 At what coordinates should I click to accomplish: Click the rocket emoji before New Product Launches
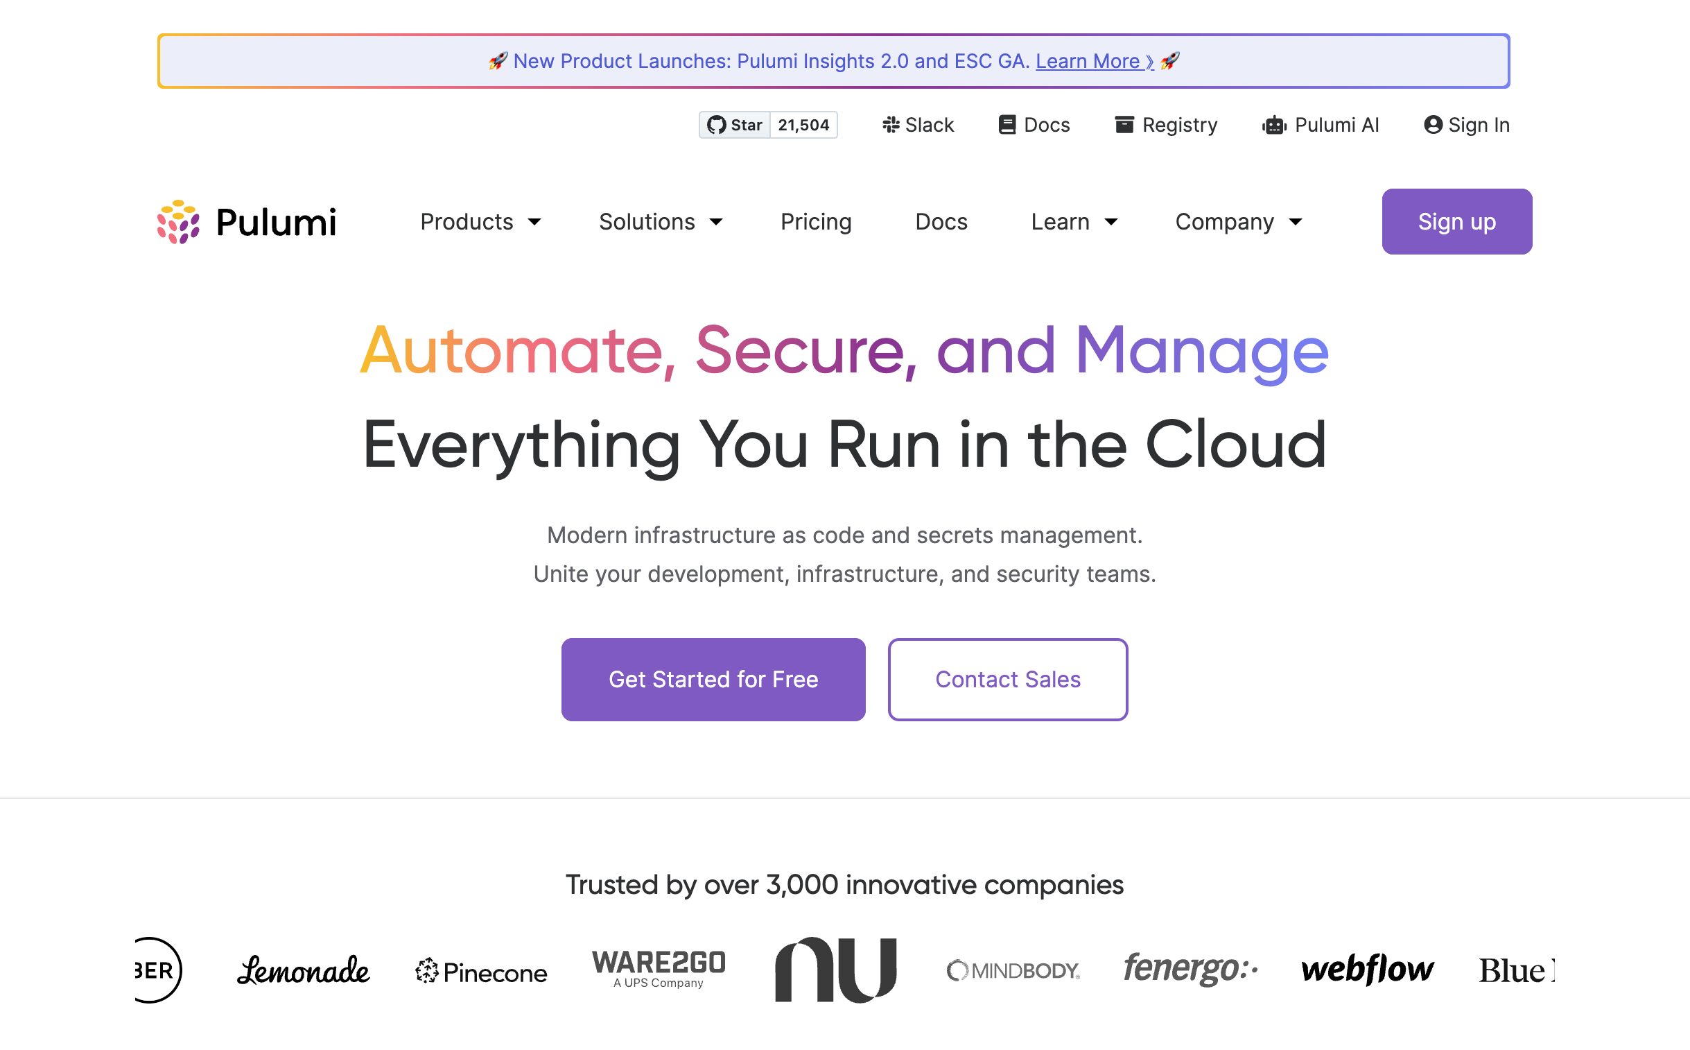(498, 61)
